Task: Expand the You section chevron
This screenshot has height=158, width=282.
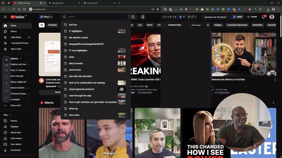Action: click(x=10, y=115)
